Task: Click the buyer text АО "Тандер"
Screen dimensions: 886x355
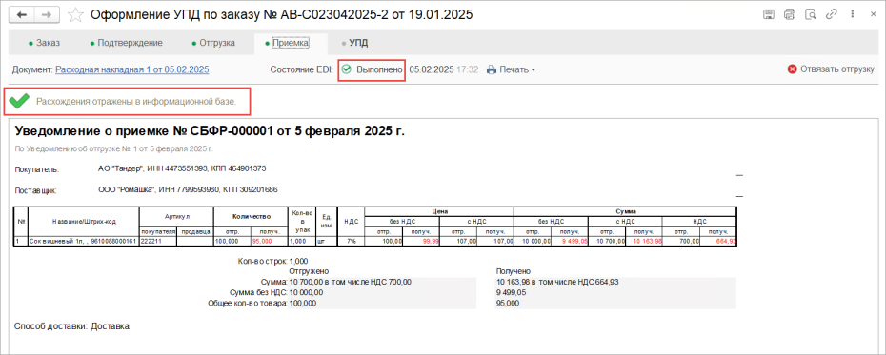Action: click(182, 168)
